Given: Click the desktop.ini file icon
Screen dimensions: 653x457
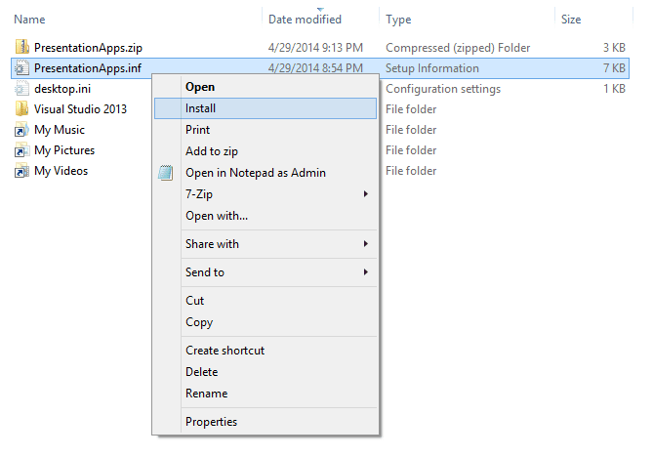Looking at the screenshot, I should 21,89.
